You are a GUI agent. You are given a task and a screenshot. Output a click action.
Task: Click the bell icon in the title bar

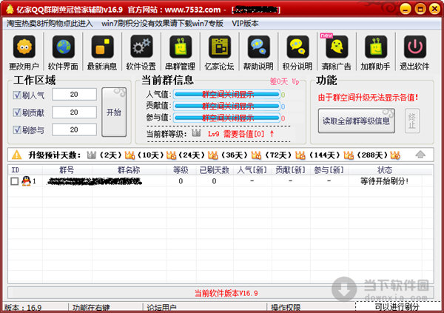coord(10,9)
